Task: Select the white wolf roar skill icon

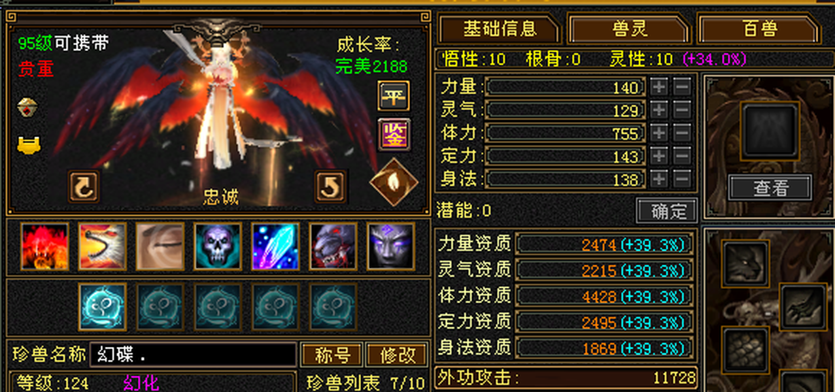Action: click(102, 246)
